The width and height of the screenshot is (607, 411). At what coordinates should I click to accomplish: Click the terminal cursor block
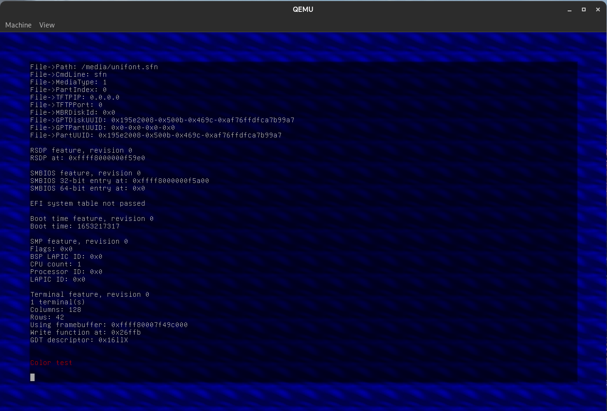click(32, 377)
